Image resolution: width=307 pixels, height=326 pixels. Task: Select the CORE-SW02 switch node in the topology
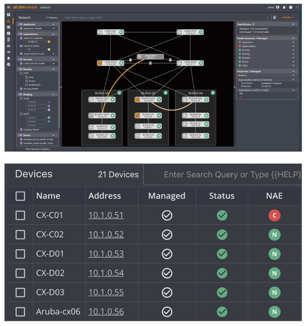pyautogui.click(x=190, y=32)
